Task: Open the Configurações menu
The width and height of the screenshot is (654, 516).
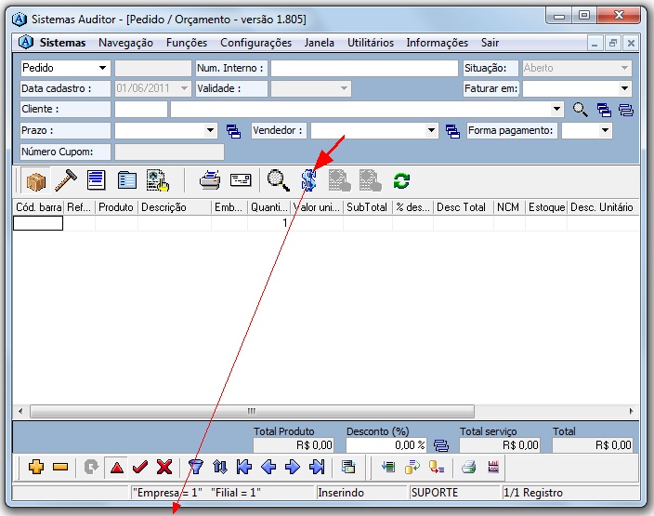Action: tap(255, 43)
